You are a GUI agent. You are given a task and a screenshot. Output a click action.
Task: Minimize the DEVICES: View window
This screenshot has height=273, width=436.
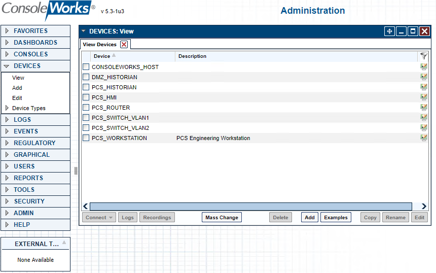pyautogui.click(x=401, y=31)
